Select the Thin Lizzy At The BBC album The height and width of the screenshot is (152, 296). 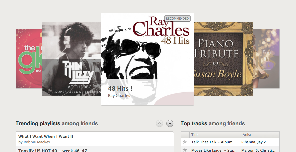[72, 59]
